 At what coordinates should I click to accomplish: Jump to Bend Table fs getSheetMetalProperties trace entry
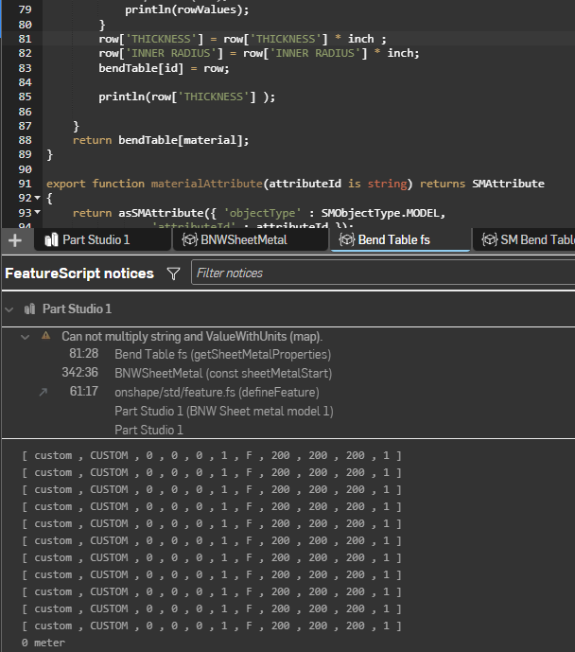point(222,354)
